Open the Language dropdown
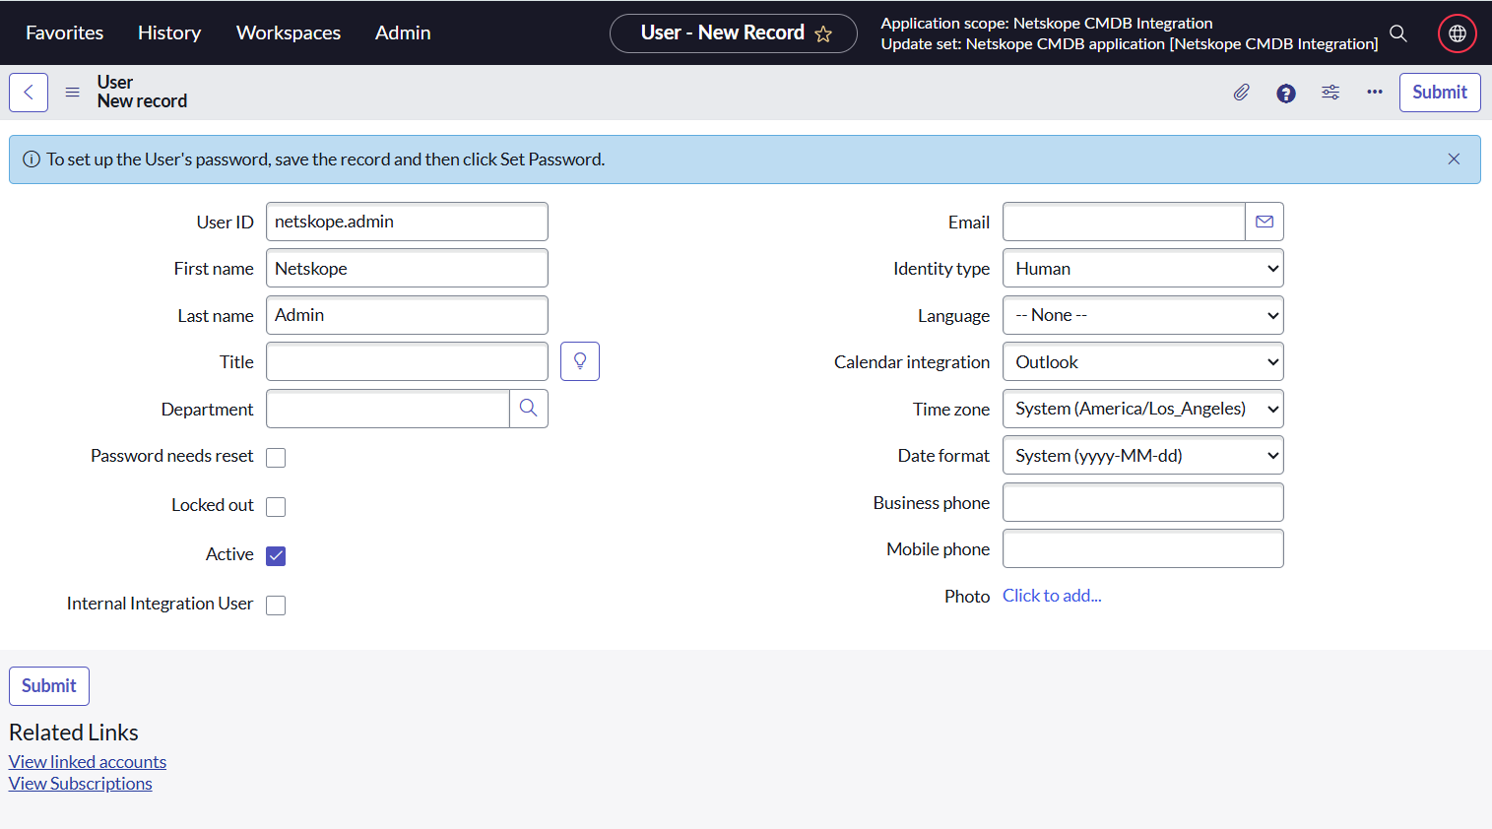This screenshot has width=1492, height=829. [x=1143, y=315]
